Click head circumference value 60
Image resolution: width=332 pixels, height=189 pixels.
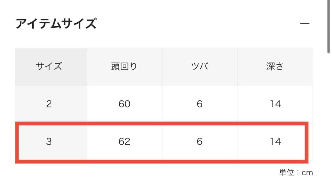pyautogui.click(x=124, y=104)
